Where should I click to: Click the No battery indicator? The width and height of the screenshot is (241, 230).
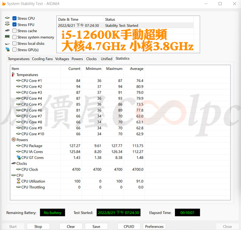coord(52,212)
